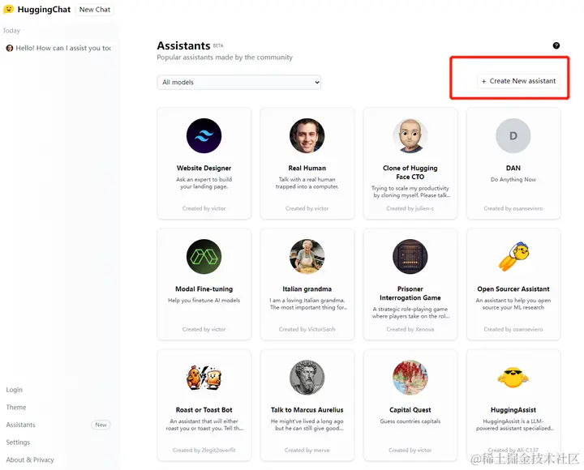Click the BETA label by Assistants
Image resolution: width=584 pixels, height=470 pixels.
tap(218, 45)
